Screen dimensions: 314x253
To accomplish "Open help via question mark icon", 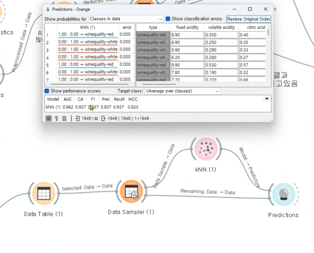I will click(56, 118).
